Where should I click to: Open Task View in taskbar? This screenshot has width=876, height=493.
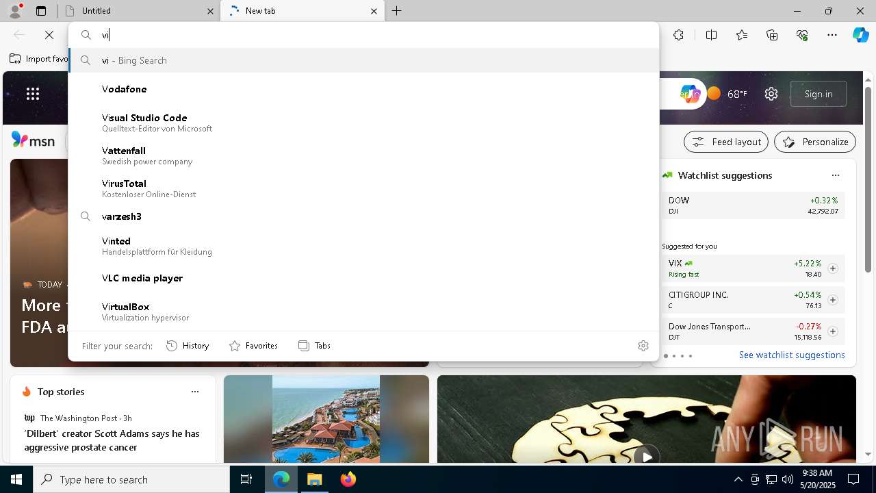click(x=246, y=479)
